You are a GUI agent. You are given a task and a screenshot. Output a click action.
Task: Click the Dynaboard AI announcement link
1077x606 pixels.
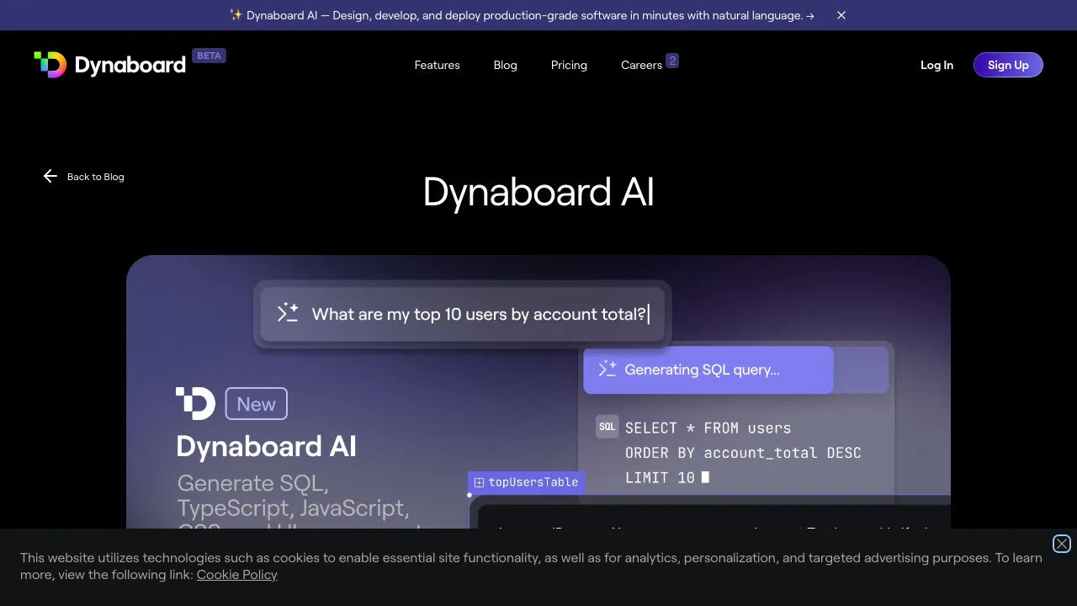522,15
